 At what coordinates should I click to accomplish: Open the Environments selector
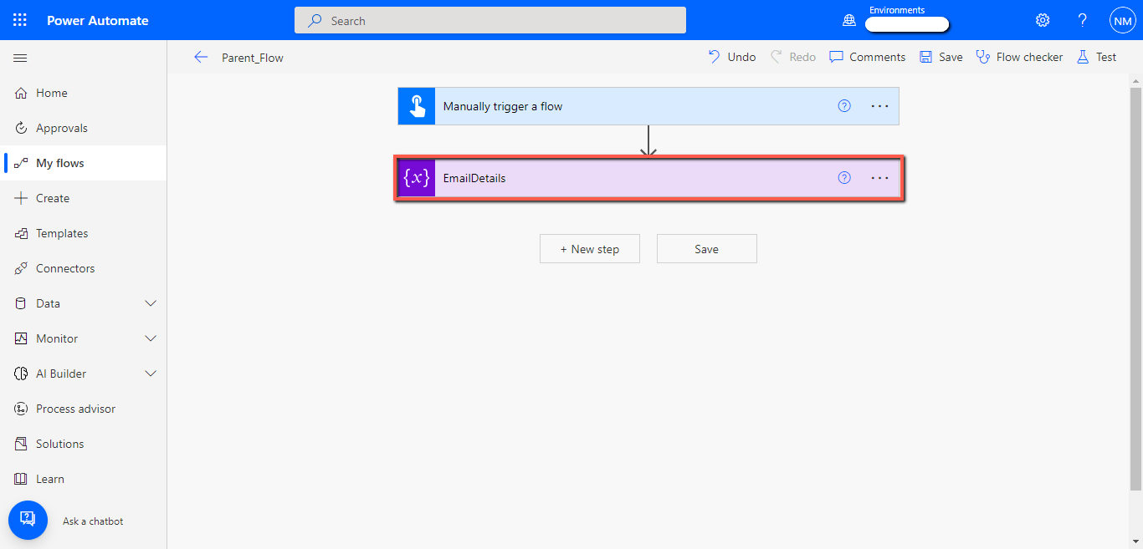(907, 24)
